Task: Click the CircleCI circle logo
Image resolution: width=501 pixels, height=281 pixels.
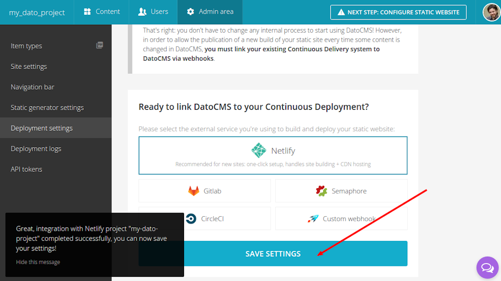Action: (x=191, y=219)
